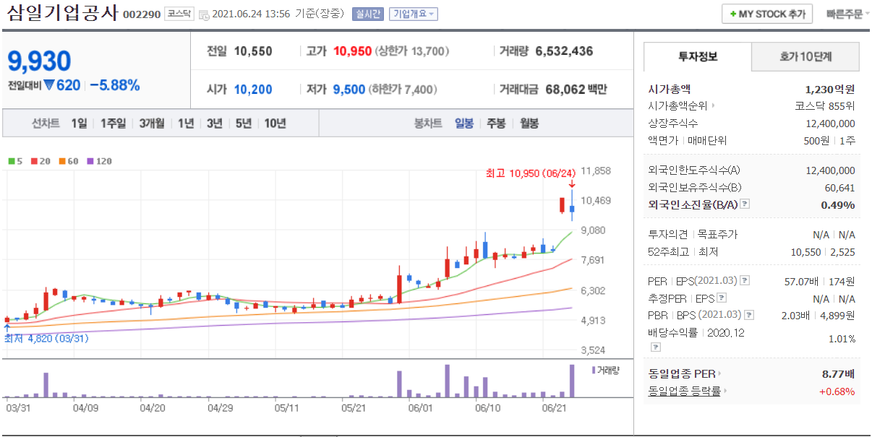Show the 1일 line chart

click(79, 124)
